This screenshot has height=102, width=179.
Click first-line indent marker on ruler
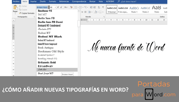(87, 19)
